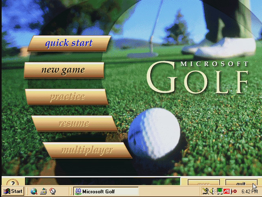Click the ATI tray icon
262x197 pixels.
pos(226,191)
